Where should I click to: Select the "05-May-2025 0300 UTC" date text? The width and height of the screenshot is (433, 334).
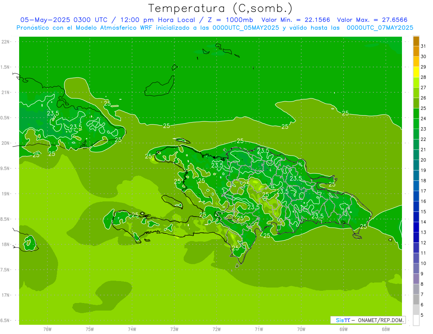click(66, 20)
